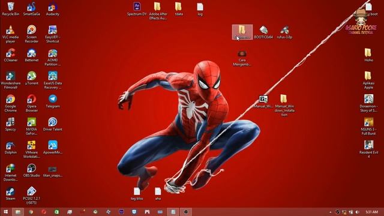Launch Steam from the desktop
This screenshot has width=384, height=216.
click(11, 193)
